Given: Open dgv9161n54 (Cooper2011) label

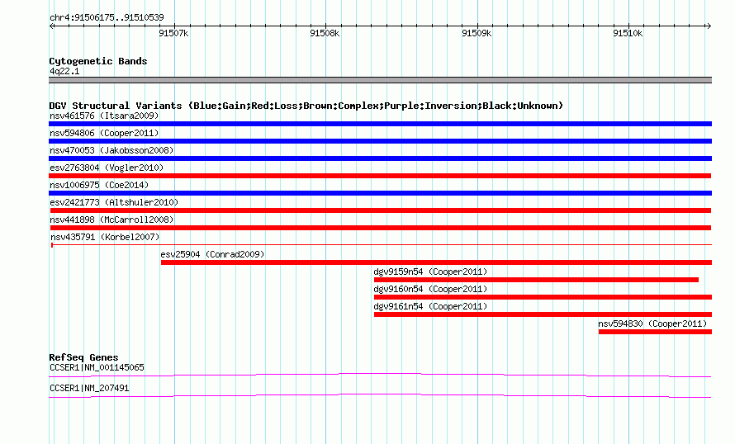Looking at the screenshot, I should 430,306.
